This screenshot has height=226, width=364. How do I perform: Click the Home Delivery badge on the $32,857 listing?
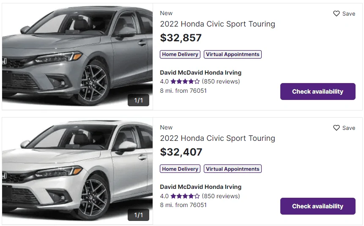pos(180,54)
